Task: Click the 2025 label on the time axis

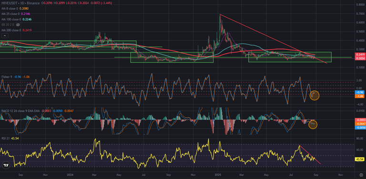Action: (x=218, y=174)
